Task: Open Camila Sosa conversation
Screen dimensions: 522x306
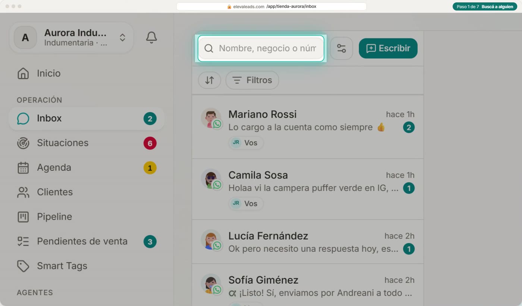Action: click(308, 189)
